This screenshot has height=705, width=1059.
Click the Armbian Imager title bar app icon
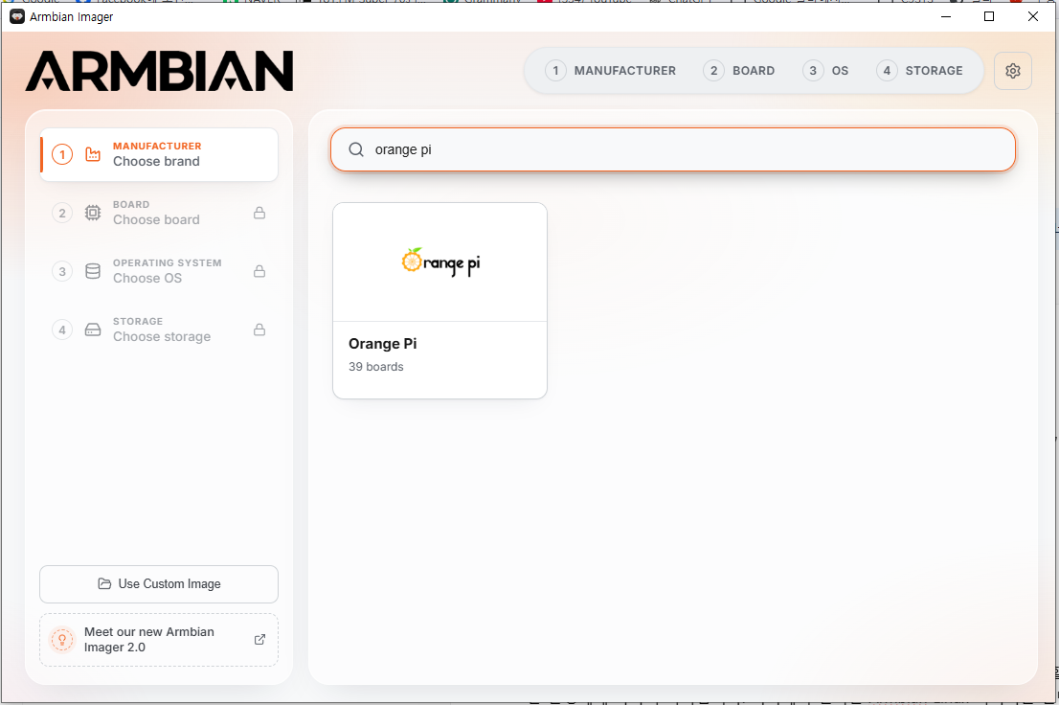(x=17, y=16)
